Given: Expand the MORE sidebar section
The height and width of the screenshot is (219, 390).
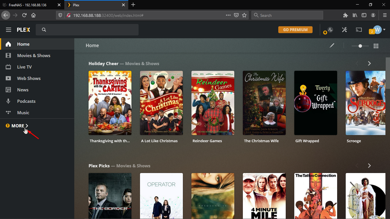Looking at the screenshot, I should [x=17, y=126].
